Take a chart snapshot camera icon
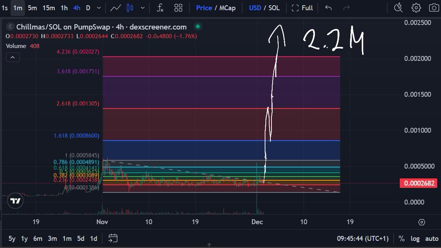 coord(434,8)
